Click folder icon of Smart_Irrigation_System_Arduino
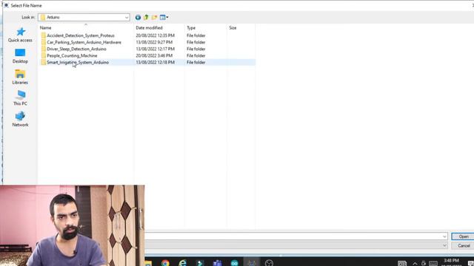The image size is (474, 266). (43, 62)
